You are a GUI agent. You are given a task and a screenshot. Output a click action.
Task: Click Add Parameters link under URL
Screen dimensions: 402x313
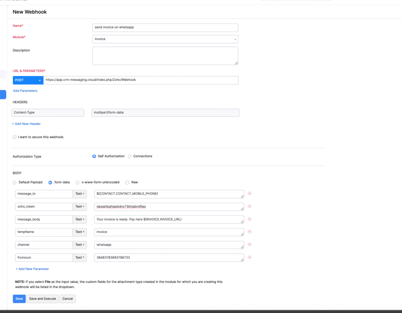[25, 91]
